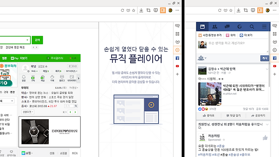Open Facebook messages tab
279x157 pixels.
[227, 27]
